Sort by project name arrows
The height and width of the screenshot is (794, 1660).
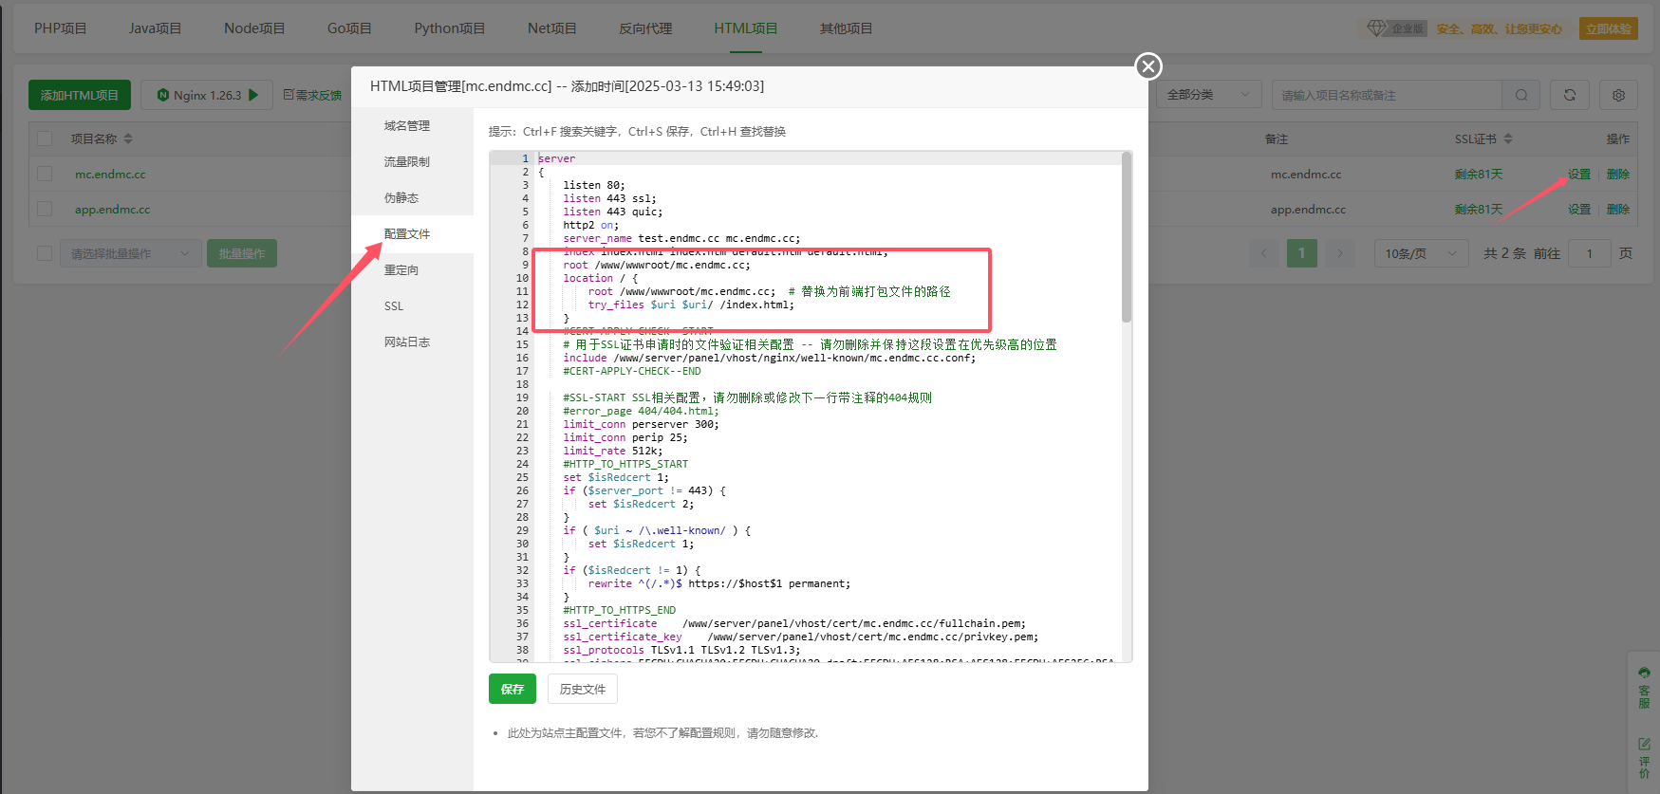[128, 138]
